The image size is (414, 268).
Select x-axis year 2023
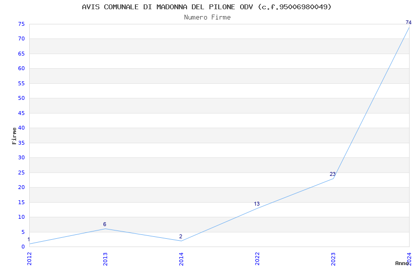coord(333,259)
